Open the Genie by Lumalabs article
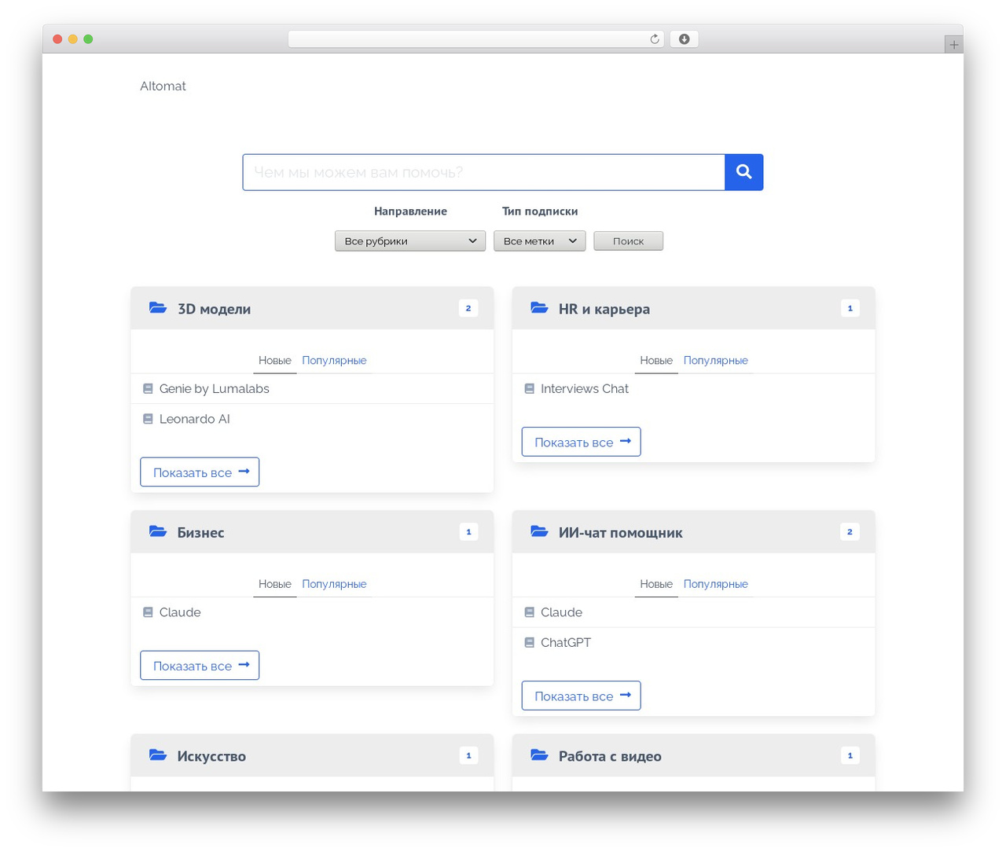Image resolution: width=1006 pixels, height=852 pixels. [x=214, y=388]
